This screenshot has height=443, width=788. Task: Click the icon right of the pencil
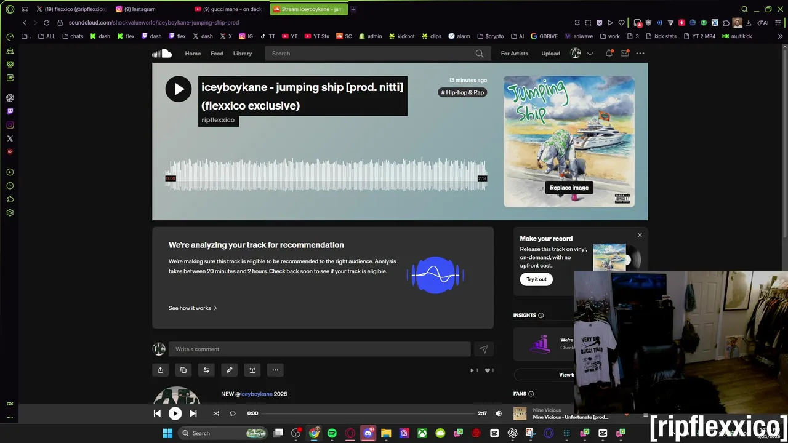point(252,370)
